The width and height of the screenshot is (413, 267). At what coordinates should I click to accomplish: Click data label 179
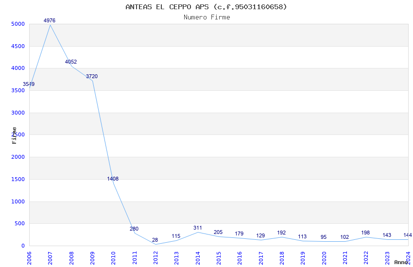(x=239, y=234)
